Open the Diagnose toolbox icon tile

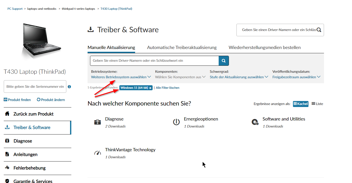click(97, 122)
